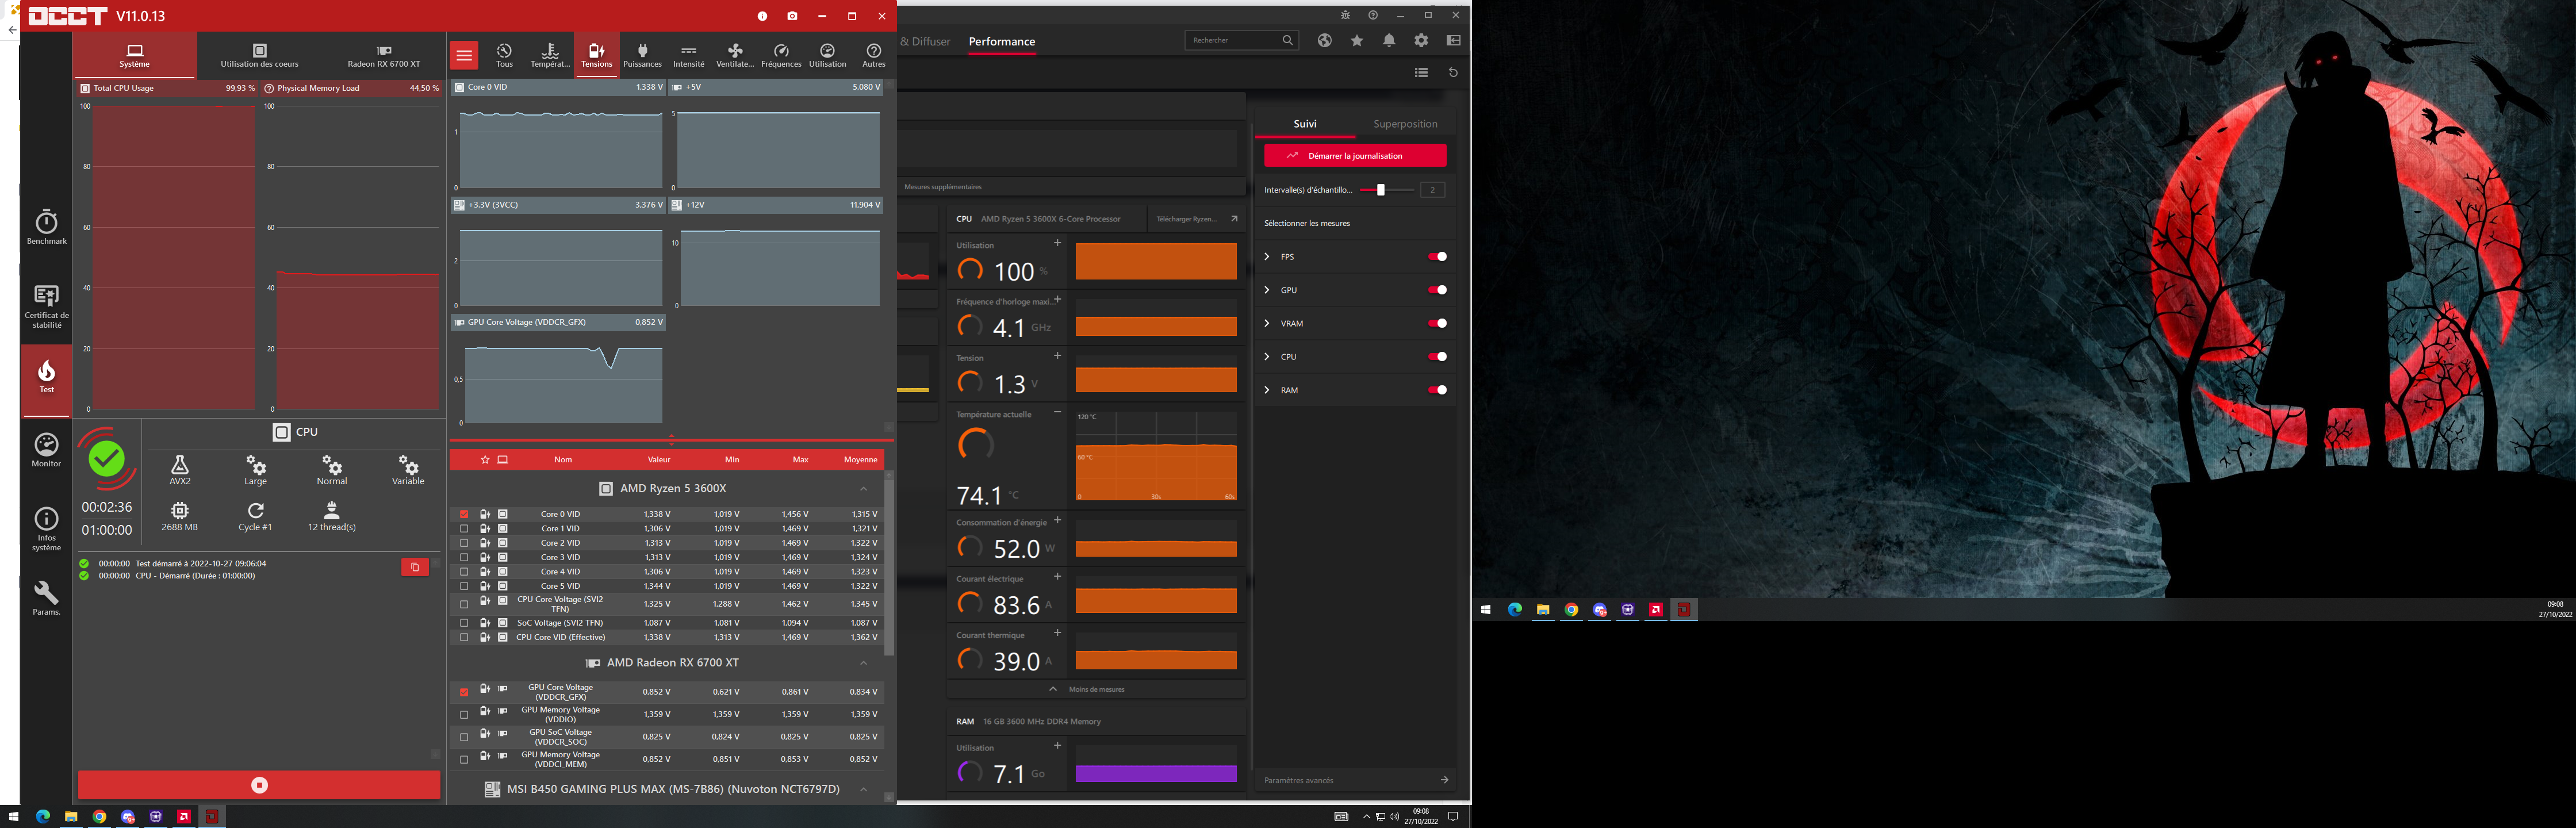The height and width of the screenshot is (828, 2576).
Task: Toggle off FPS measurement switch
Action: coord(1437,257)
